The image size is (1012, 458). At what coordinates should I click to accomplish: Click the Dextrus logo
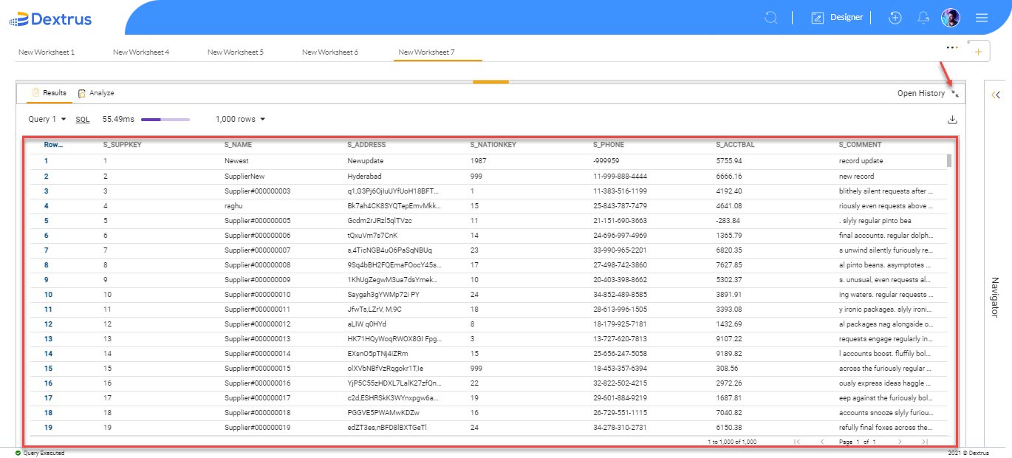pyautogui.click(x=50, y=19)
